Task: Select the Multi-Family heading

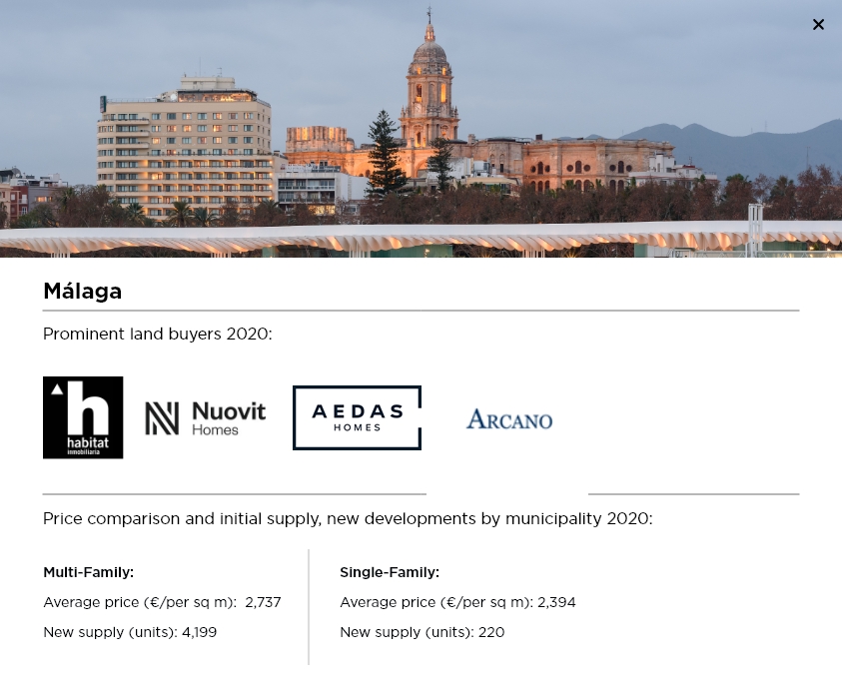Action: (88, 573)
